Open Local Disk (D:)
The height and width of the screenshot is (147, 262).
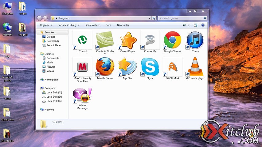click(x=54, y=97)
